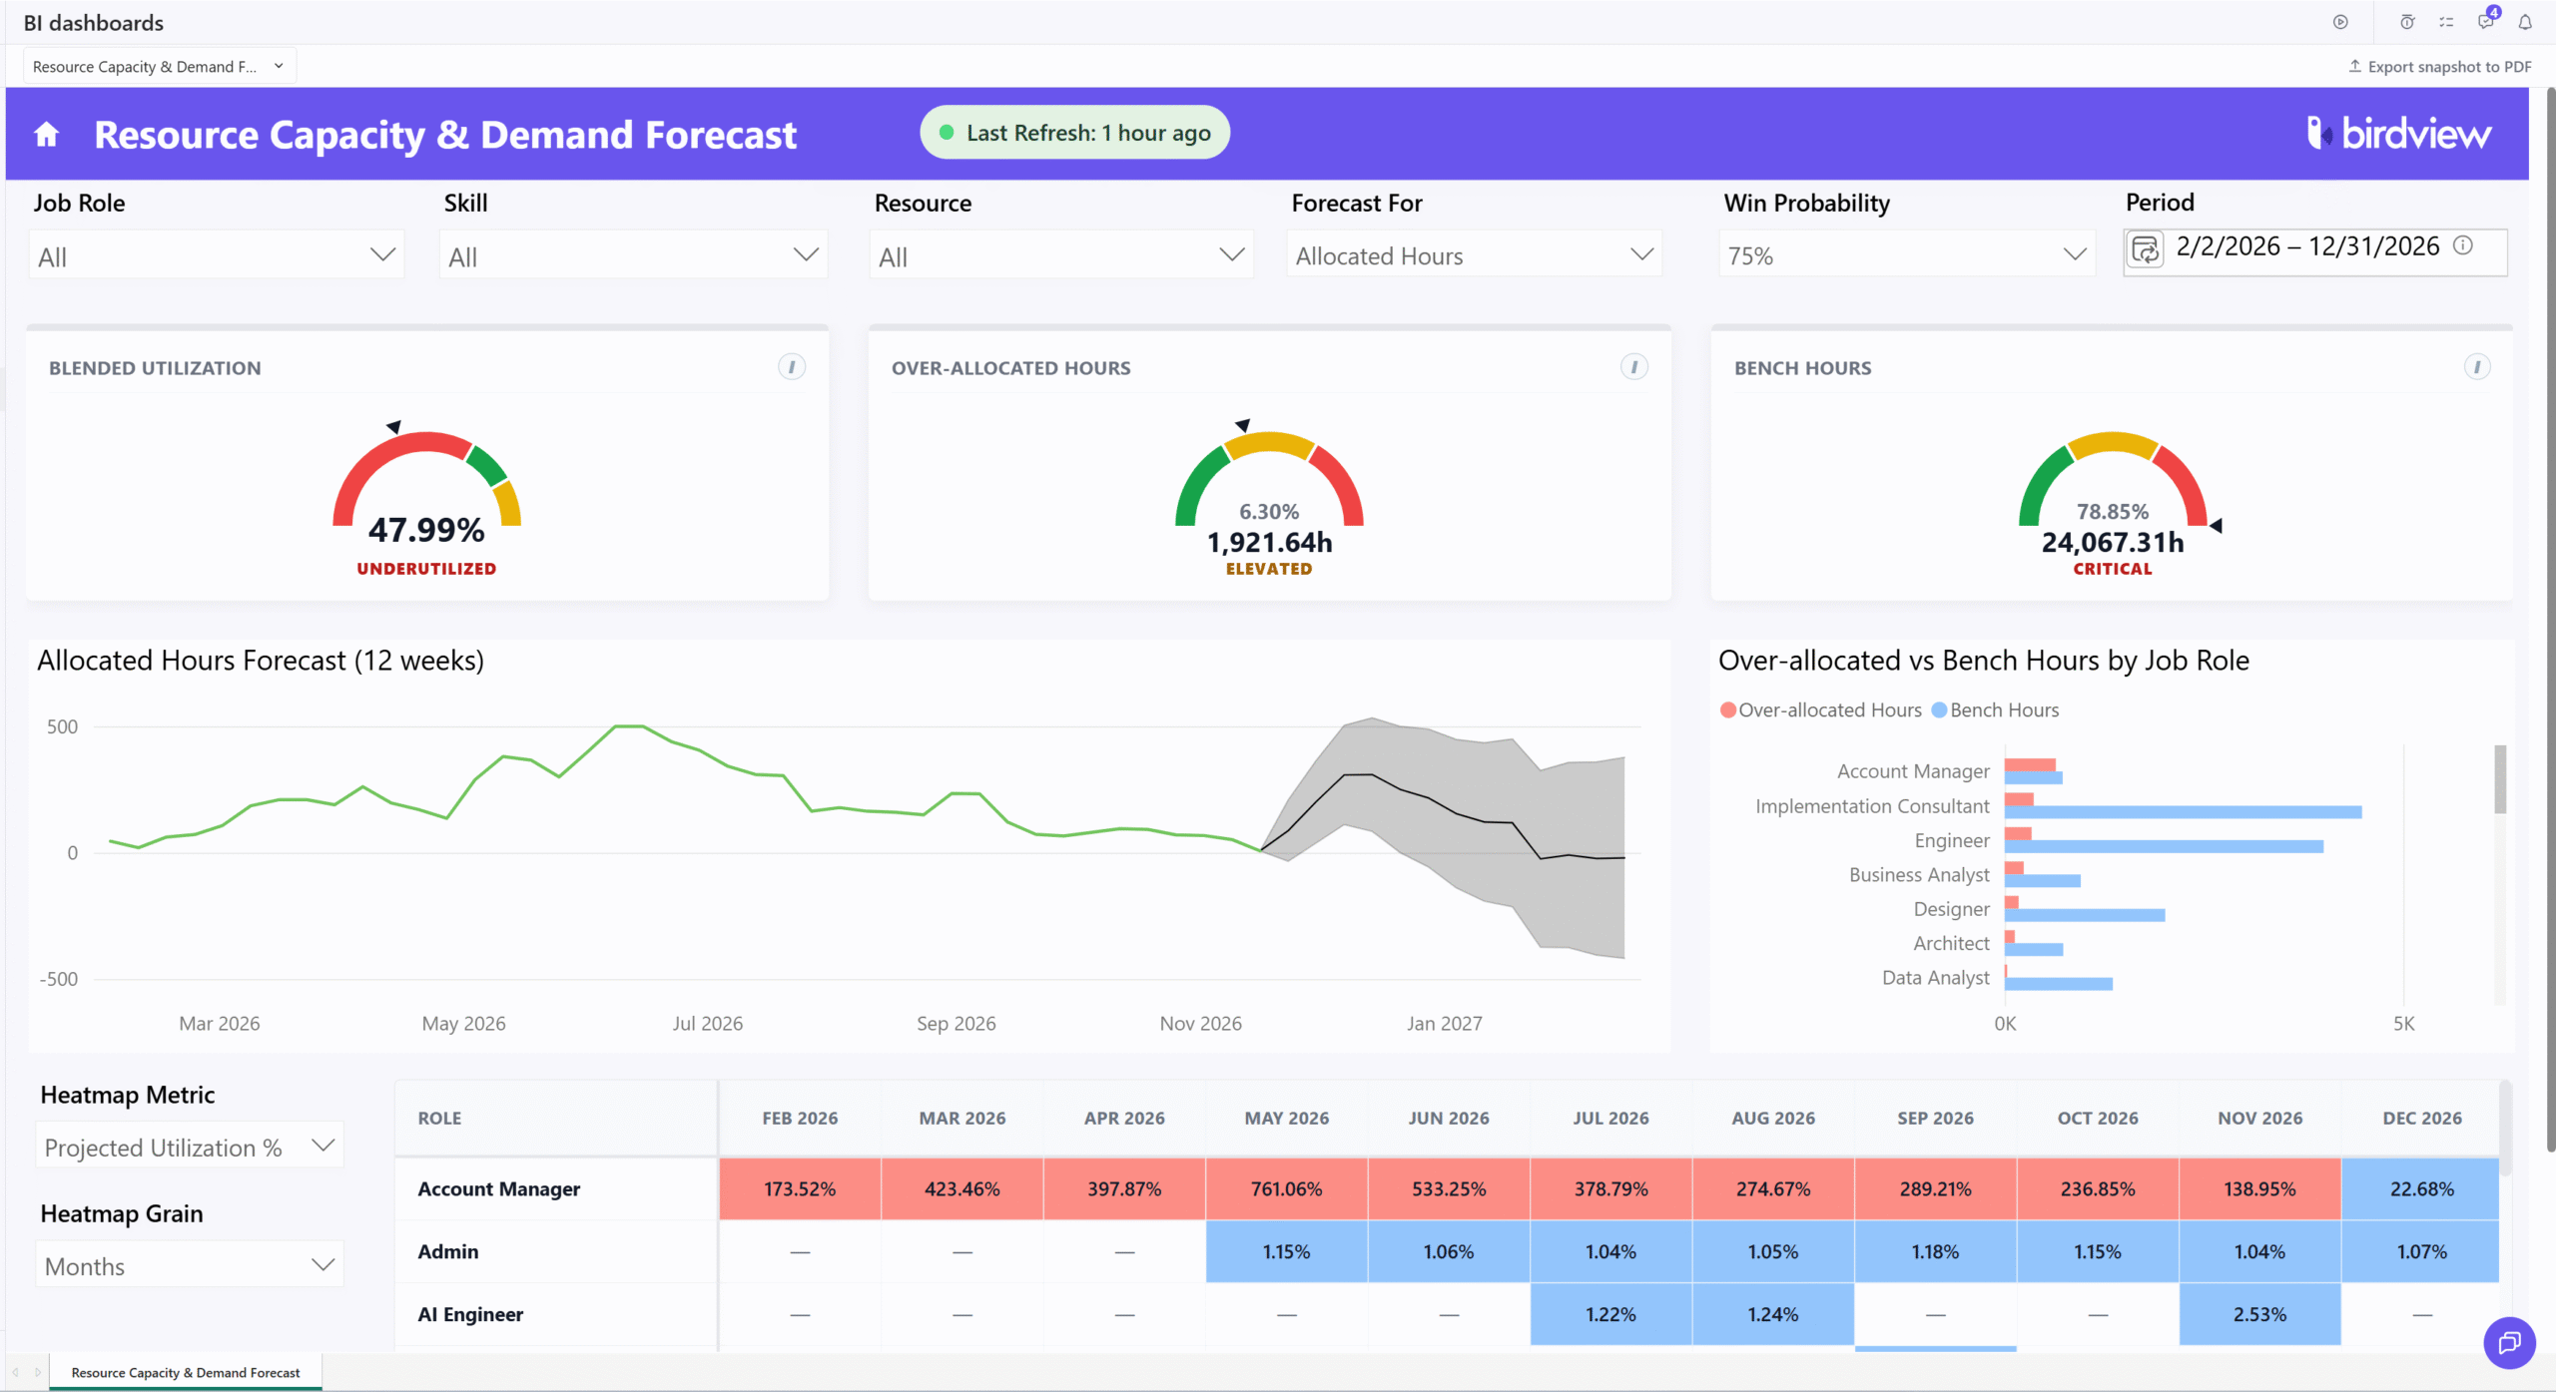Open the notifications bell

coord(2525,22)
